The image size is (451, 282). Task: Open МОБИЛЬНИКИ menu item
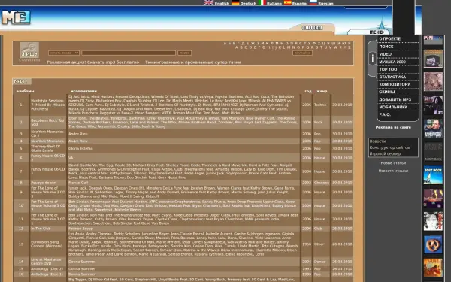393,107
